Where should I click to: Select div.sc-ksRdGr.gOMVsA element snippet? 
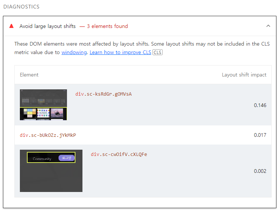[x=103, y=94]
